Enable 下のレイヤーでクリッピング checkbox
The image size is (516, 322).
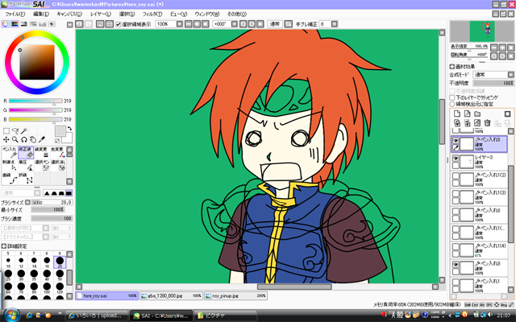tap(452, 97)
